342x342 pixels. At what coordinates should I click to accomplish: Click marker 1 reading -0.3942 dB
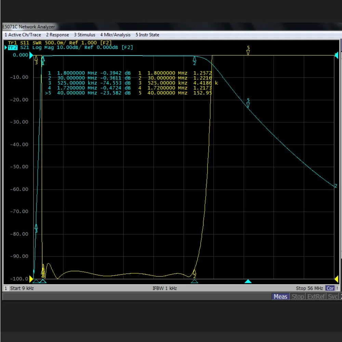pos(115,73)
